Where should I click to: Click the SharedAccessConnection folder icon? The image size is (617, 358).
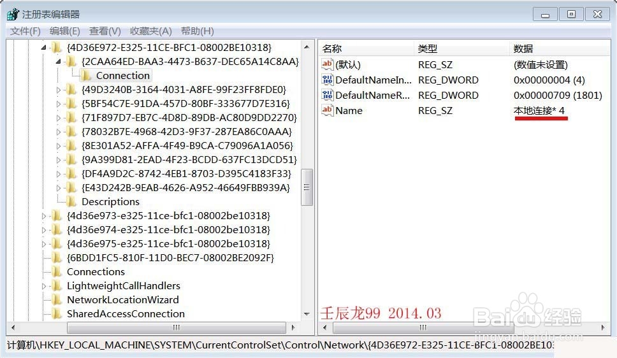[57, 314]
